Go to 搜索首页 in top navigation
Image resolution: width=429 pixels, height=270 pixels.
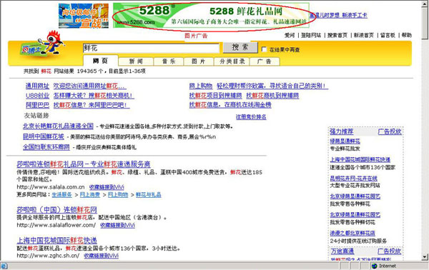pyautogui.click(x=337, y=35)
